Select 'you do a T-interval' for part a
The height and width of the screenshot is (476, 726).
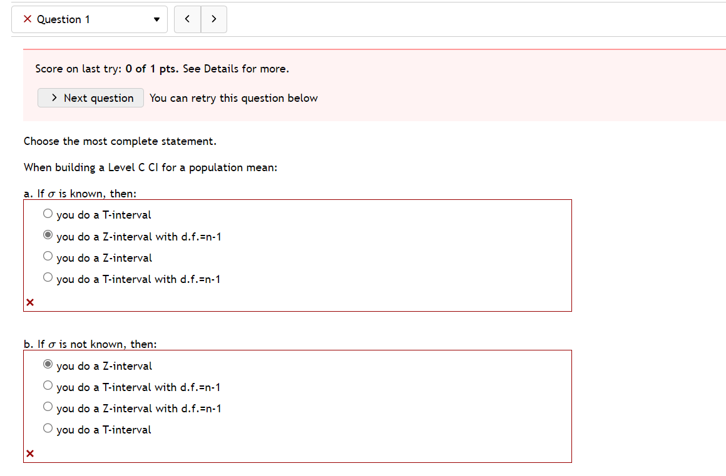[x=48, y=213]
